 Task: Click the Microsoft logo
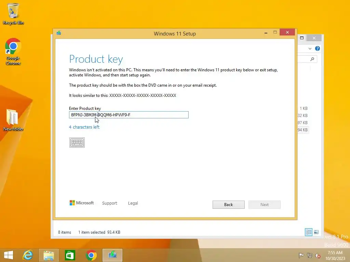(x=82, y=203)
